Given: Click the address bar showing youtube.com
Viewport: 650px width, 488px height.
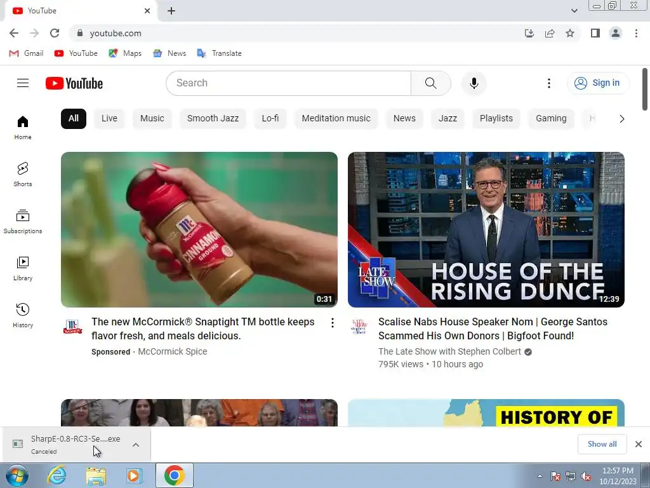Looking at the screenshot, I should pos(290,33).
